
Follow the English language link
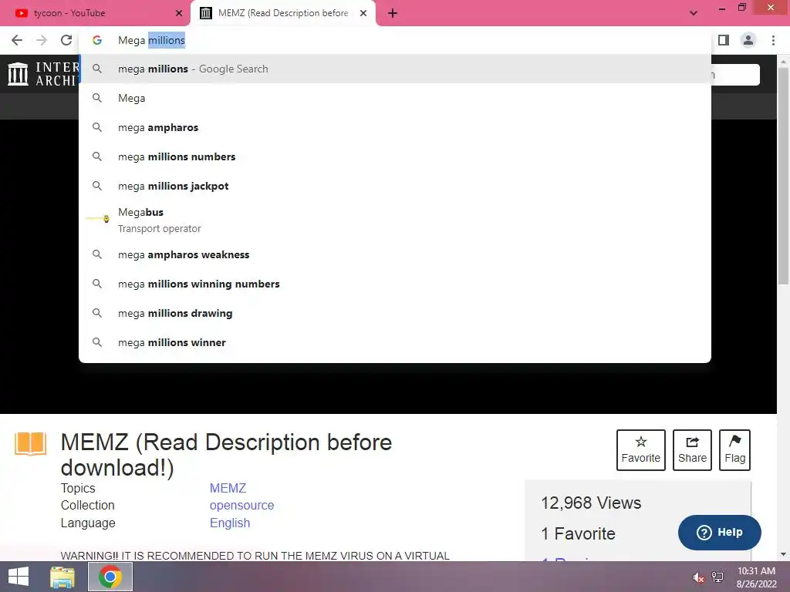(x=230, y=523)
